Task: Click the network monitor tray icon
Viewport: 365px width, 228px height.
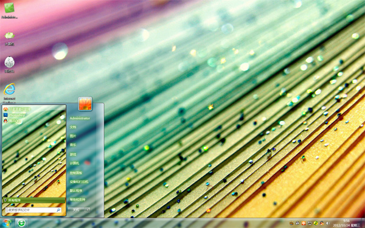Action: (x=310, y=223)
